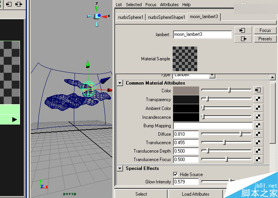Click the Color slider handle
Viewport: 278px width, 198px height.
coord(229,90)
